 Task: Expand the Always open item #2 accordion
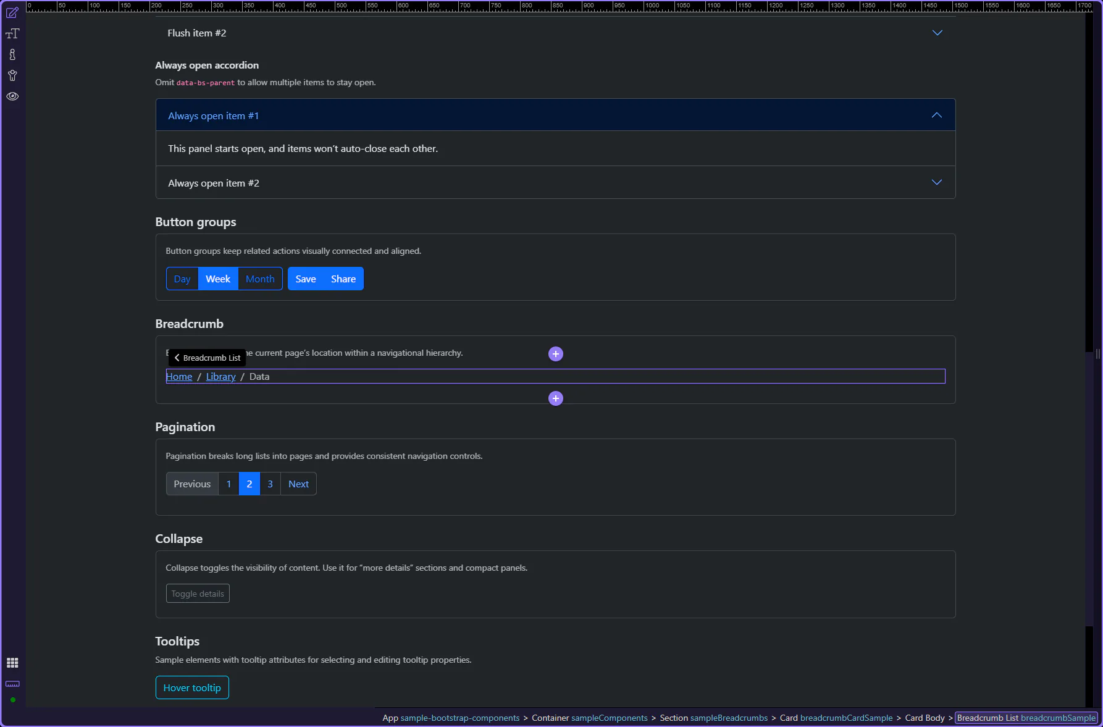coord(936,182)
